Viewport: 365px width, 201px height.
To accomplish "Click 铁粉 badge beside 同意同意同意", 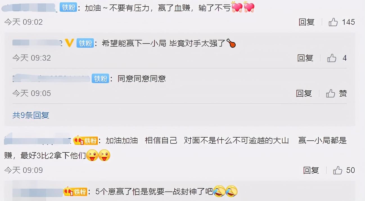I will [100, 79].
